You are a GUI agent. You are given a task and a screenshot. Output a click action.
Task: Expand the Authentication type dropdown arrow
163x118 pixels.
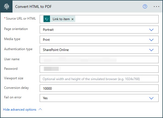pos(152,50)
